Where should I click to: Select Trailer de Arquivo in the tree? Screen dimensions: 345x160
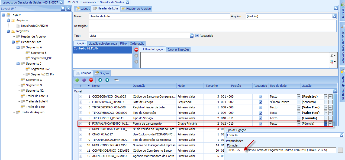(x=33, y=112)
